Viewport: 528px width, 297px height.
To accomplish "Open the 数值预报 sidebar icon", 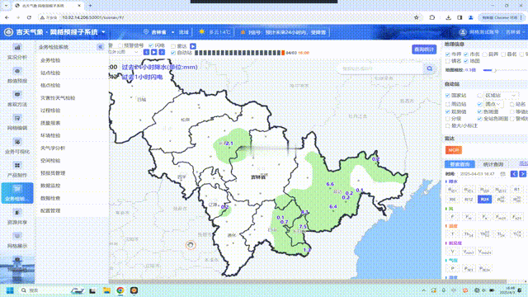I will (17, 75).
